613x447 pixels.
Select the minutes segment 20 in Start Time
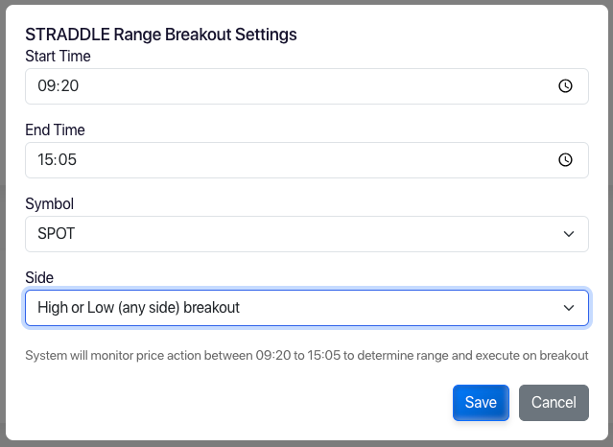coord(69,86)
